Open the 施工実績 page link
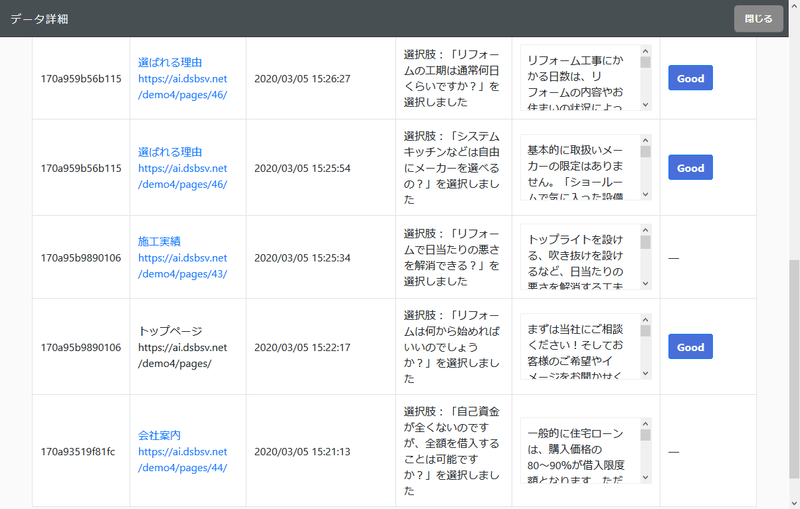 click(x=159, y=242)
